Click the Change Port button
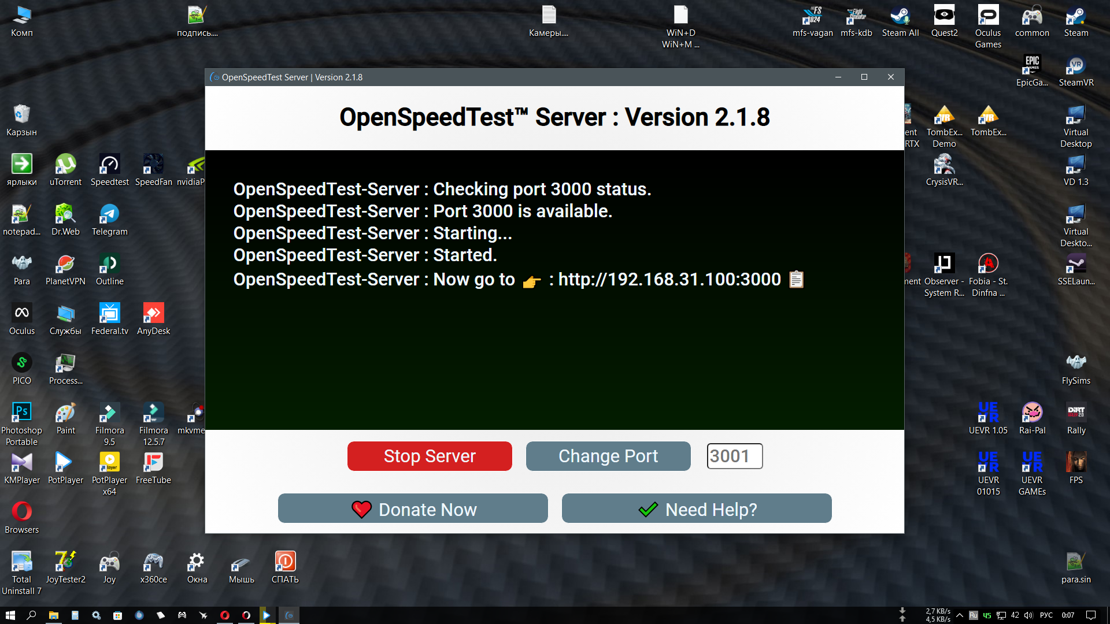The height and width of the screenshot is (624, 1110). 608,456
